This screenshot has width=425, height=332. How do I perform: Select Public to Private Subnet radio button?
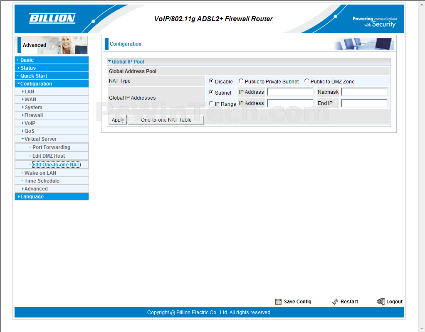[241, 81]
